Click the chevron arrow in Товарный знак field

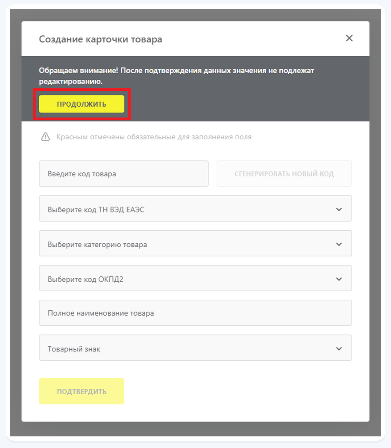[x=339, y=349]
